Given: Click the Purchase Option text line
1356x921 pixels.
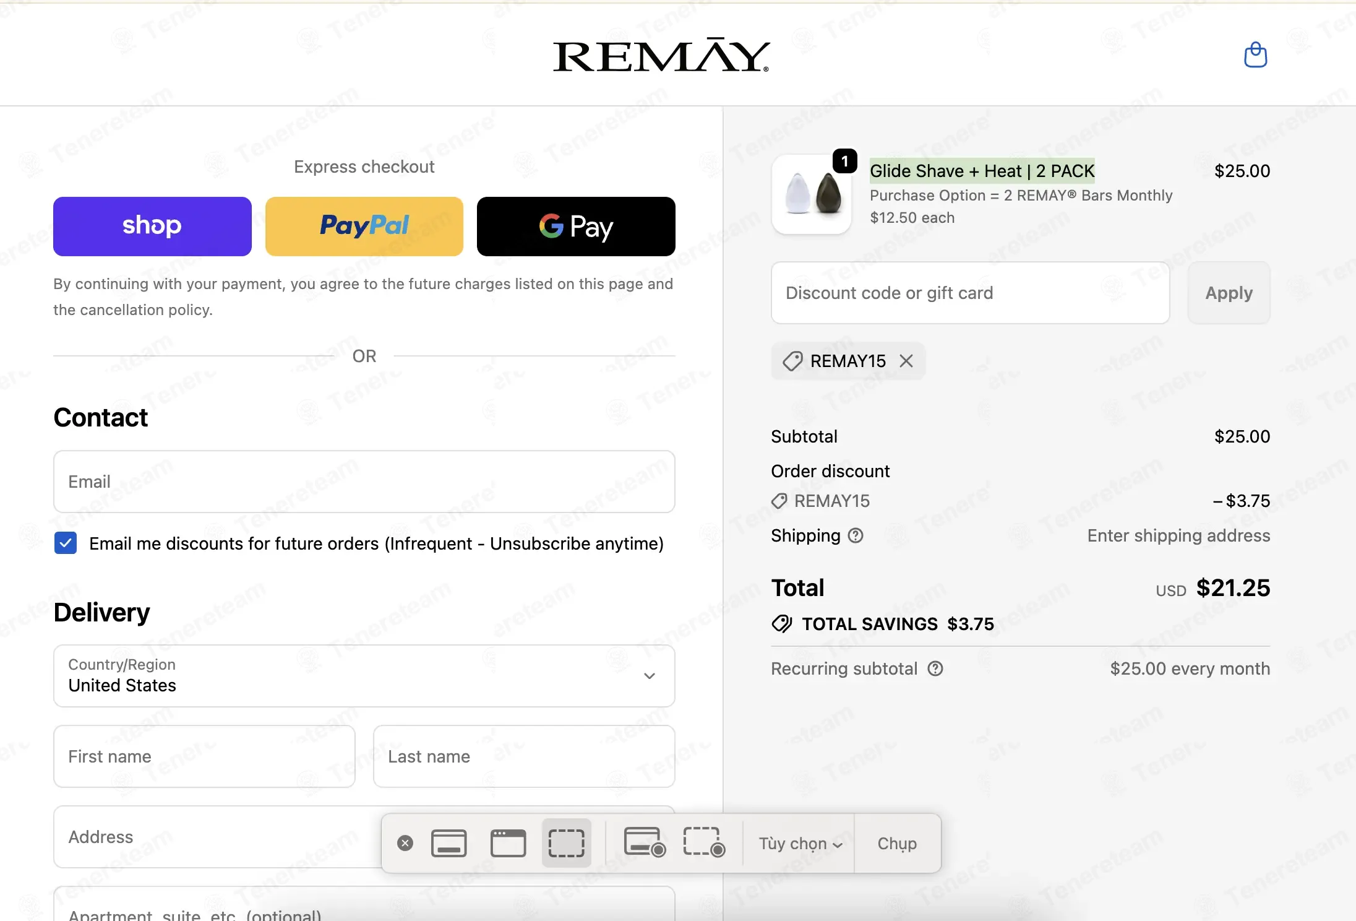Looking at the screenshot, I should pos(1021,196).
